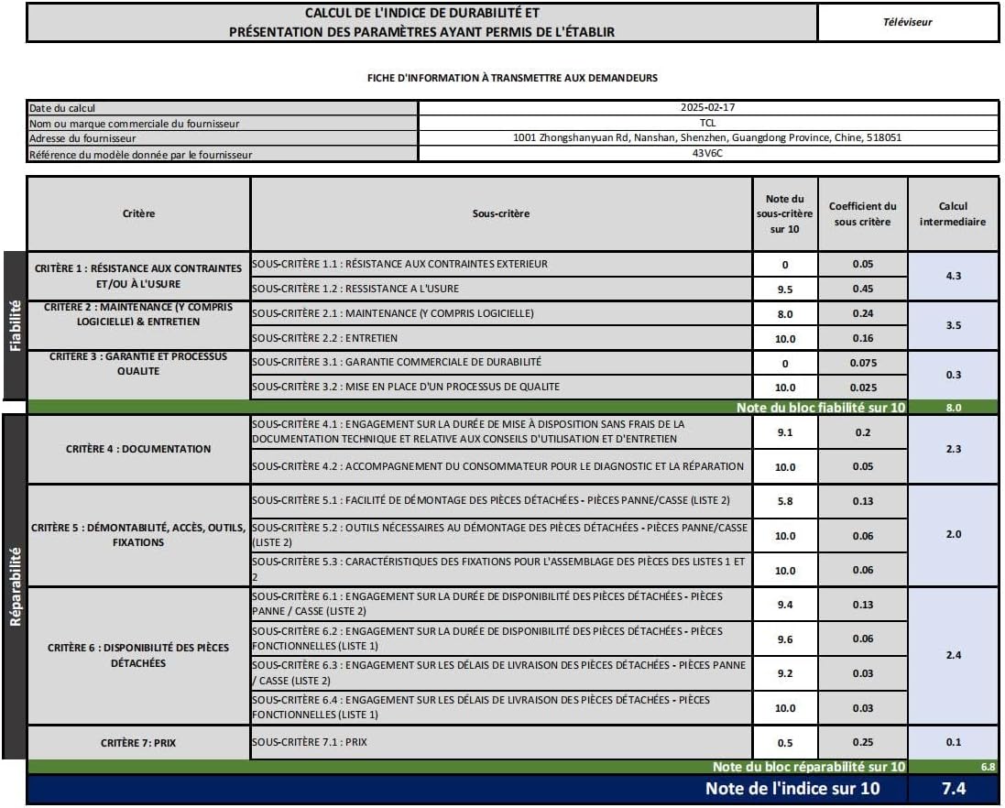Viewport: 1005px width, 808px height.
Task: Click the 'Fiabilité' vertical block label
Action: [x=15, y=325]
